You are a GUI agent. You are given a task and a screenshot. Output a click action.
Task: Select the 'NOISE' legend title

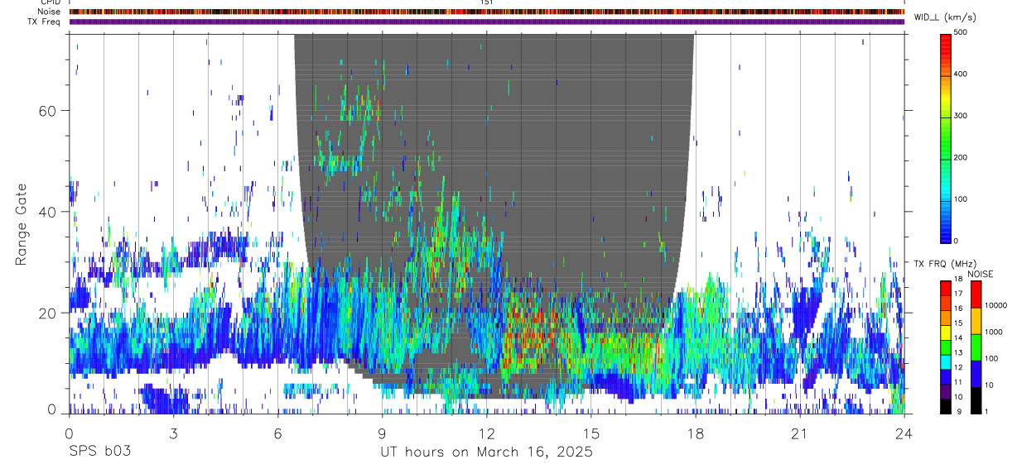pos(981,274)
